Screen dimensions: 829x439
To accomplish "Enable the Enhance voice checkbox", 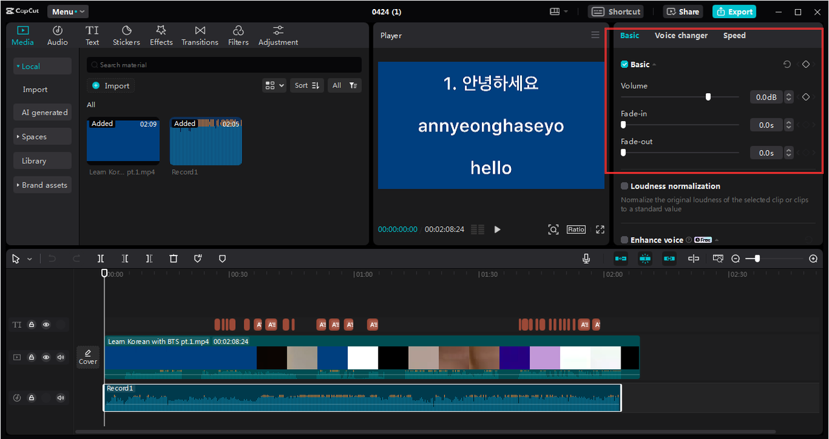I will pyautogui.click(x=624, y=240).
